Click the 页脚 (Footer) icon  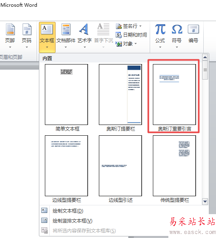click(10, 29)
